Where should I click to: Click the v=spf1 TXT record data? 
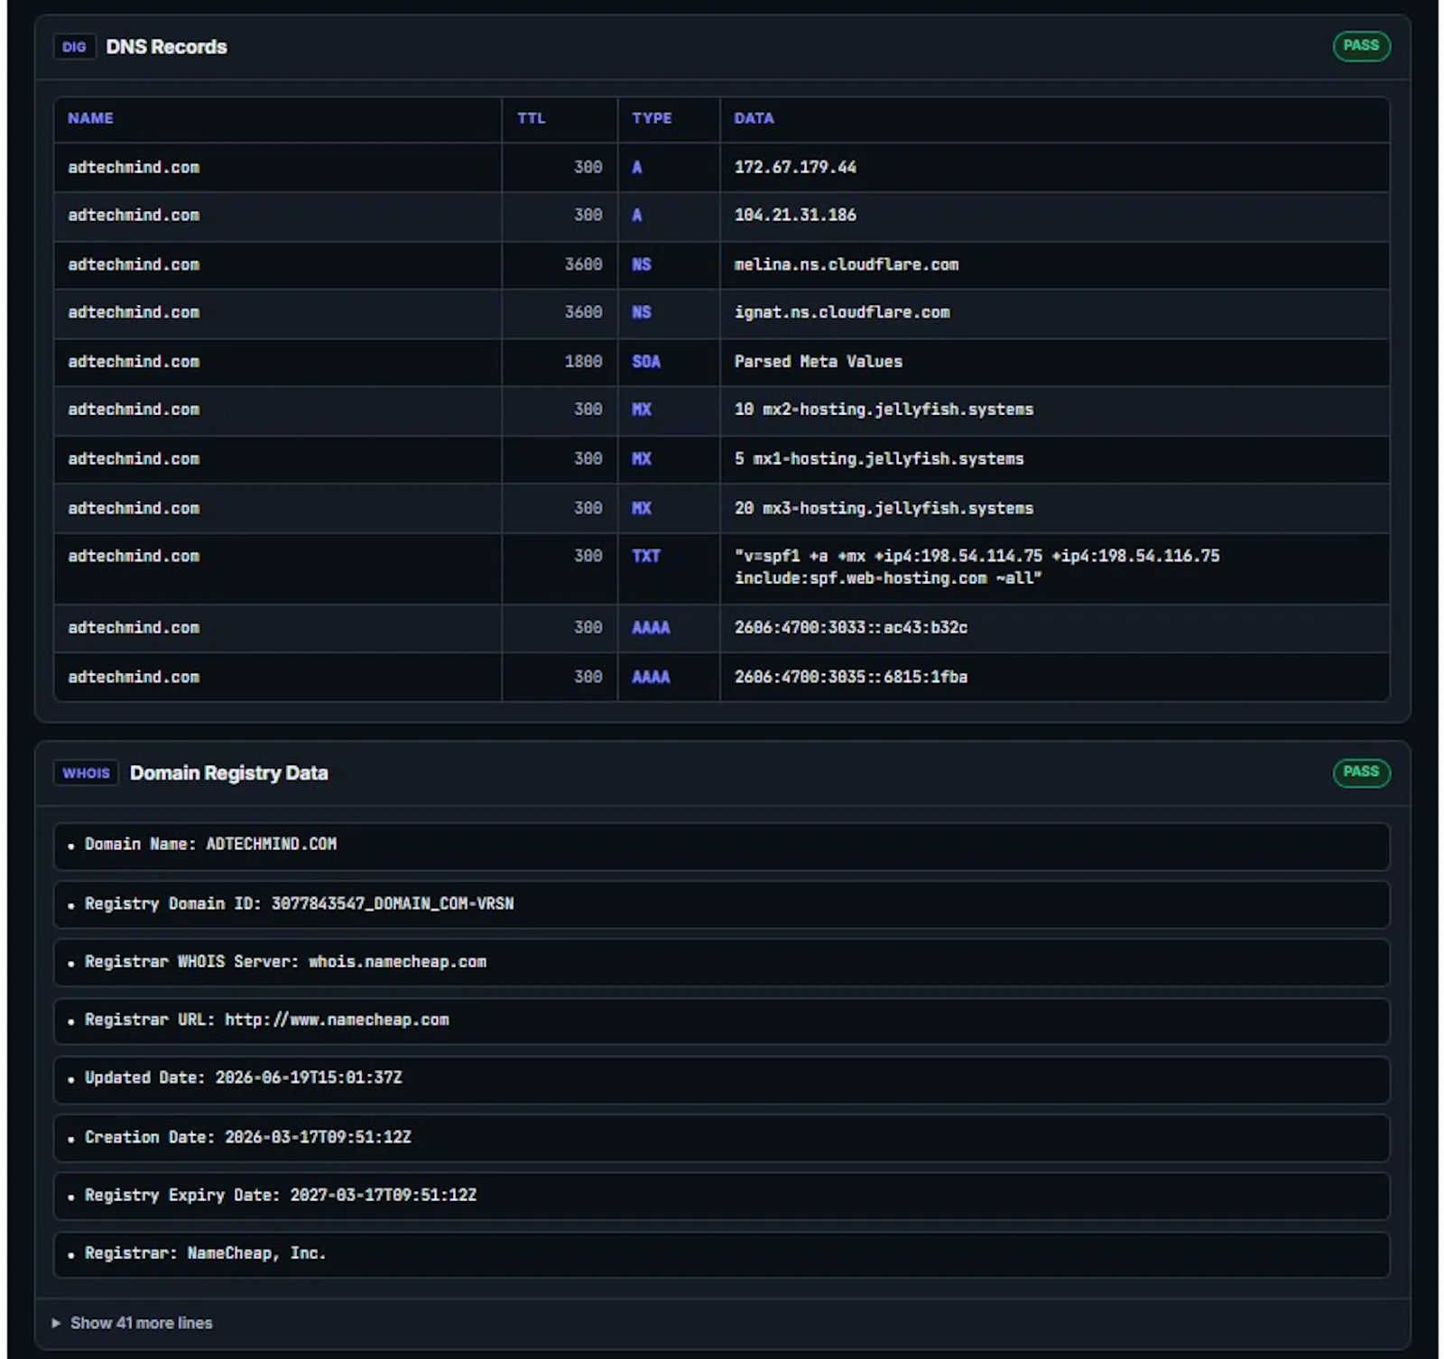click(977, 568)
